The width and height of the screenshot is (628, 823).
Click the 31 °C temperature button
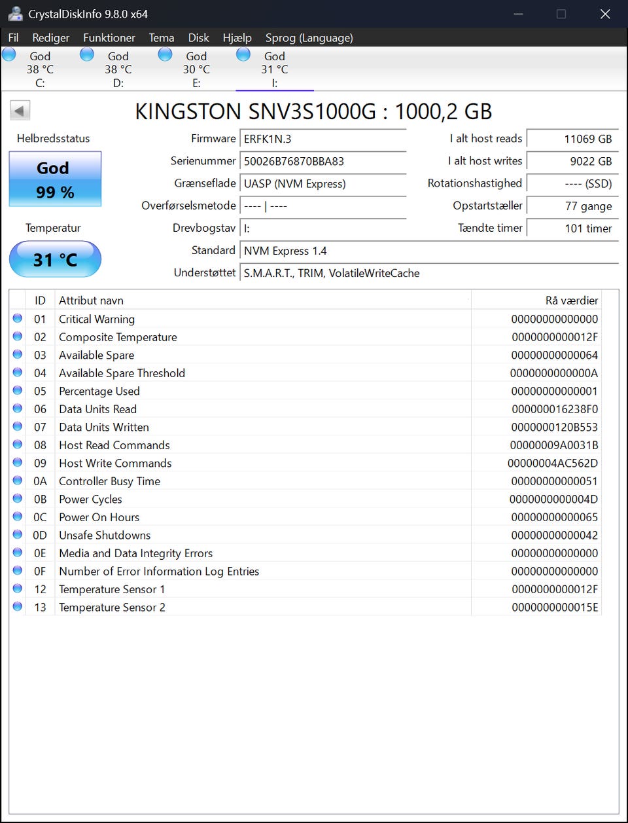pos(55,259)
